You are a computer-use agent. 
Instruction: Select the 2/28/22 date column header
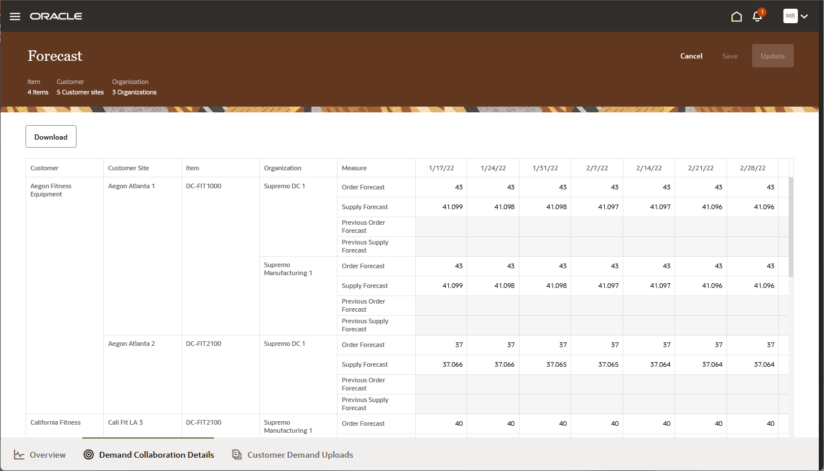coord(753,168)
